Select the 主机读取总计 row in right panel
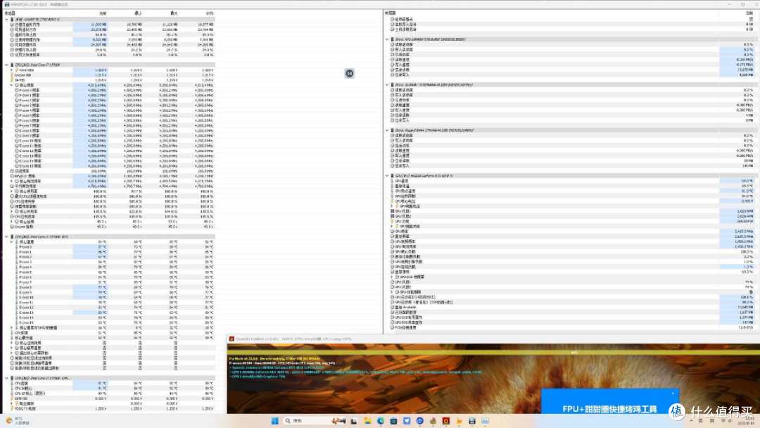This screenshot has height=428, width=760. point(569,30)
